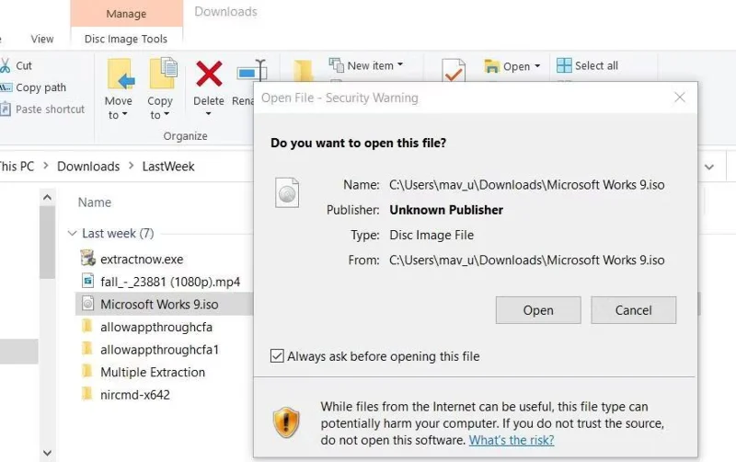Select fall_-_23881 (1080p).mp4 file name

170,282
